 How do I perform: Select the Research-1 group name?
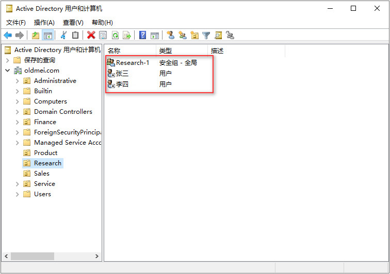click(x=133, y=63)
